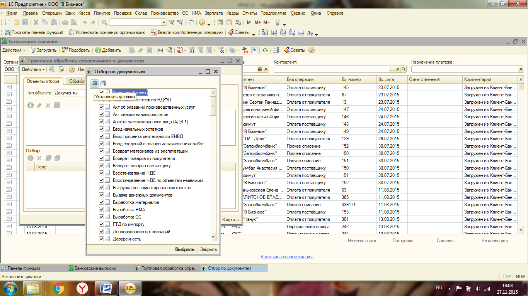Viewport: 528px width, 296px height.
Task: Open Google Chrome from taskbar
Action: tap(58, 288)
